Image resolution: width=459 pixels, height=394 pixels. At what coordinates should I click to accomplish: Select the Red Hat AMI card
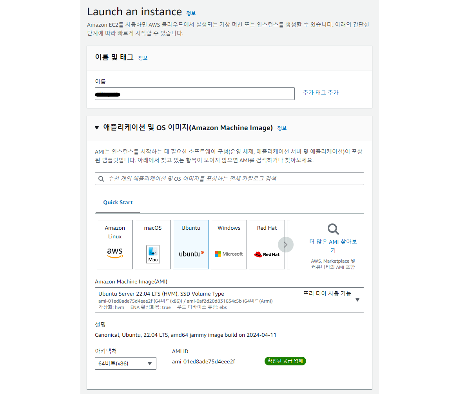267,244
